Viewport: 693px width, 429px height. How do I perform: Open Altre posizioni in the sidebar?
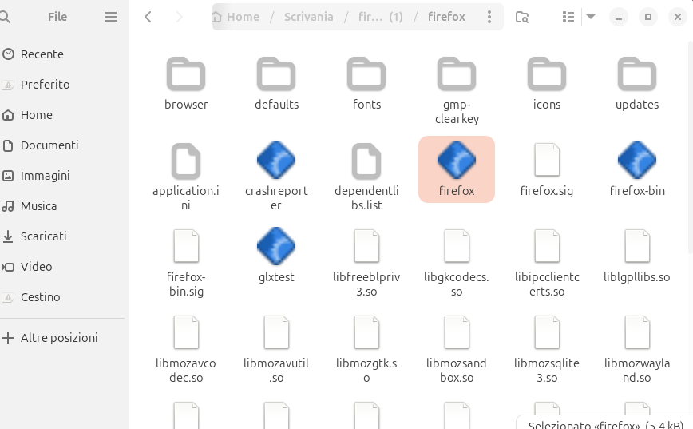(62, 338)
